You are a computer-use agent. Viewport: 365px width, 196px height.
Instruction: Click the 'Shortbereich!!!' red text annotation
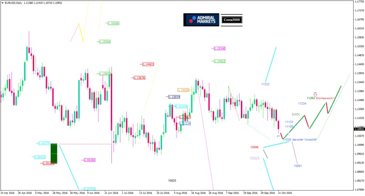click(329, 98)
